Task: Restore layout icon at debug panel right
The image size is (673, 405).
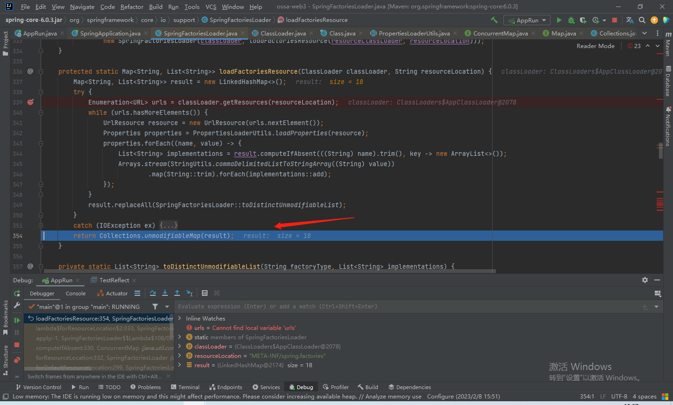Action: click(658, 293)
